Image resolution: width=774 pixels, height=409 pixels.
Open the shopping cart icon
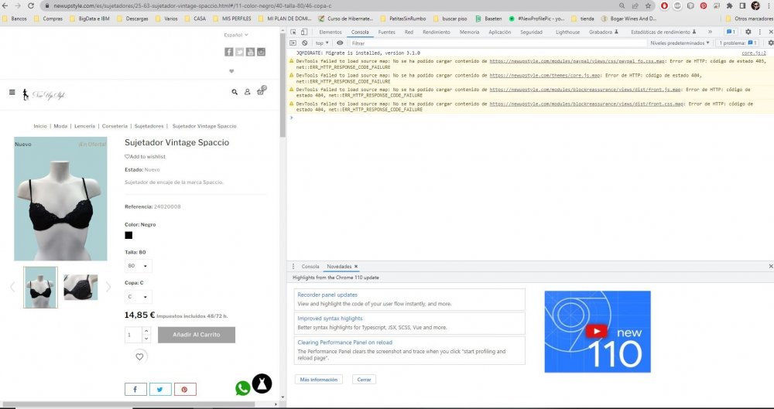click(x=261, y=91)
